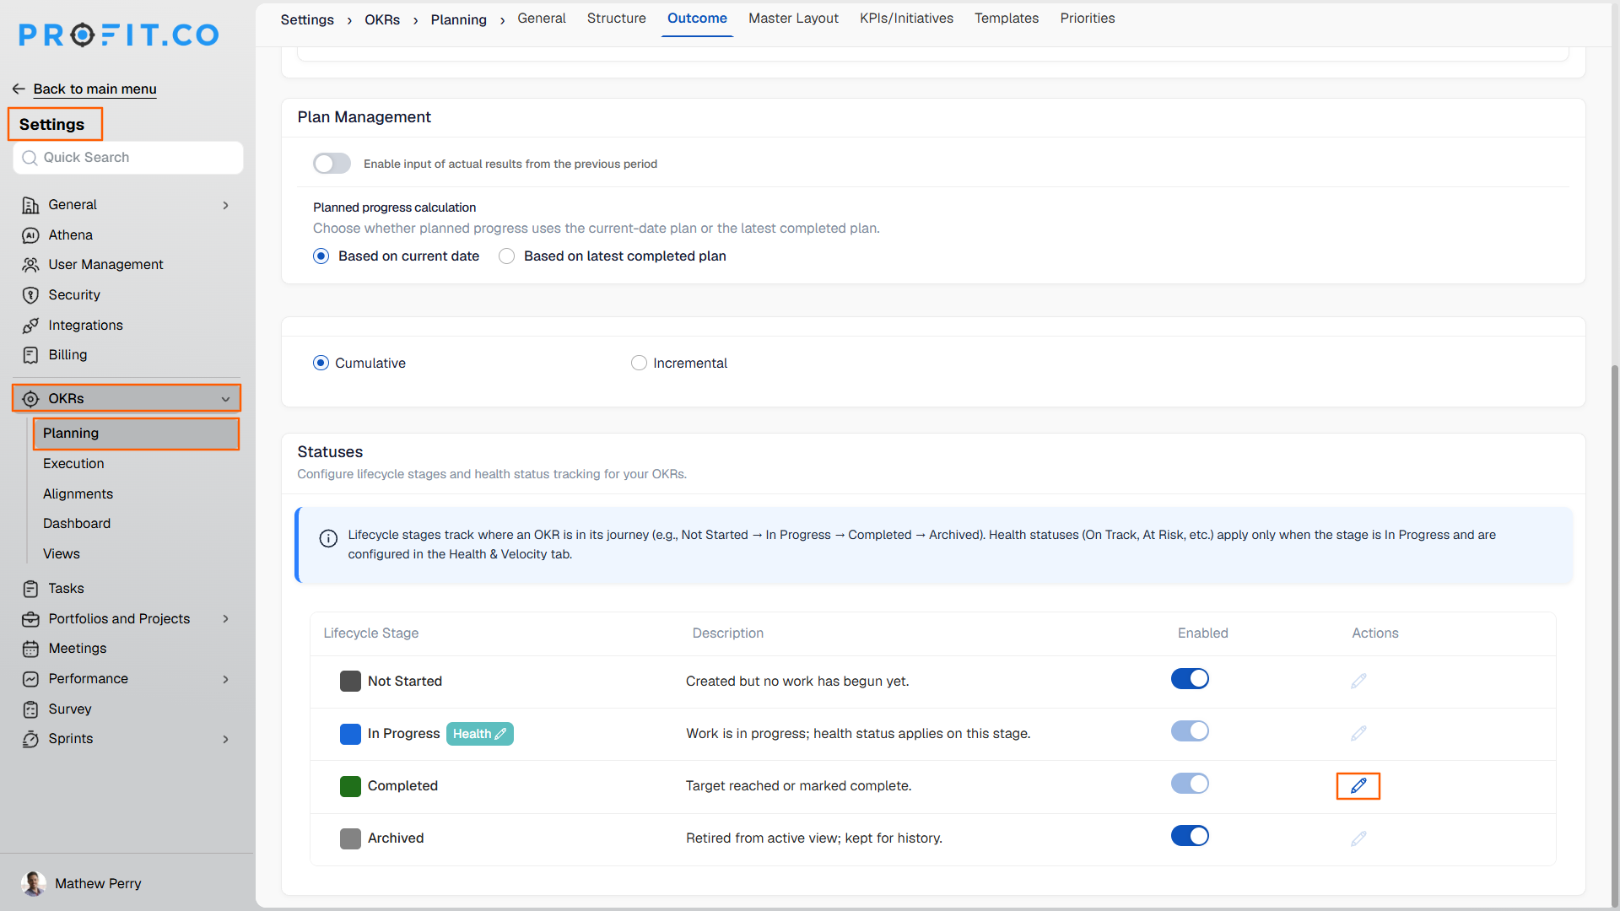
Task: Click the General building icon in sidebar
Action: 30,205
